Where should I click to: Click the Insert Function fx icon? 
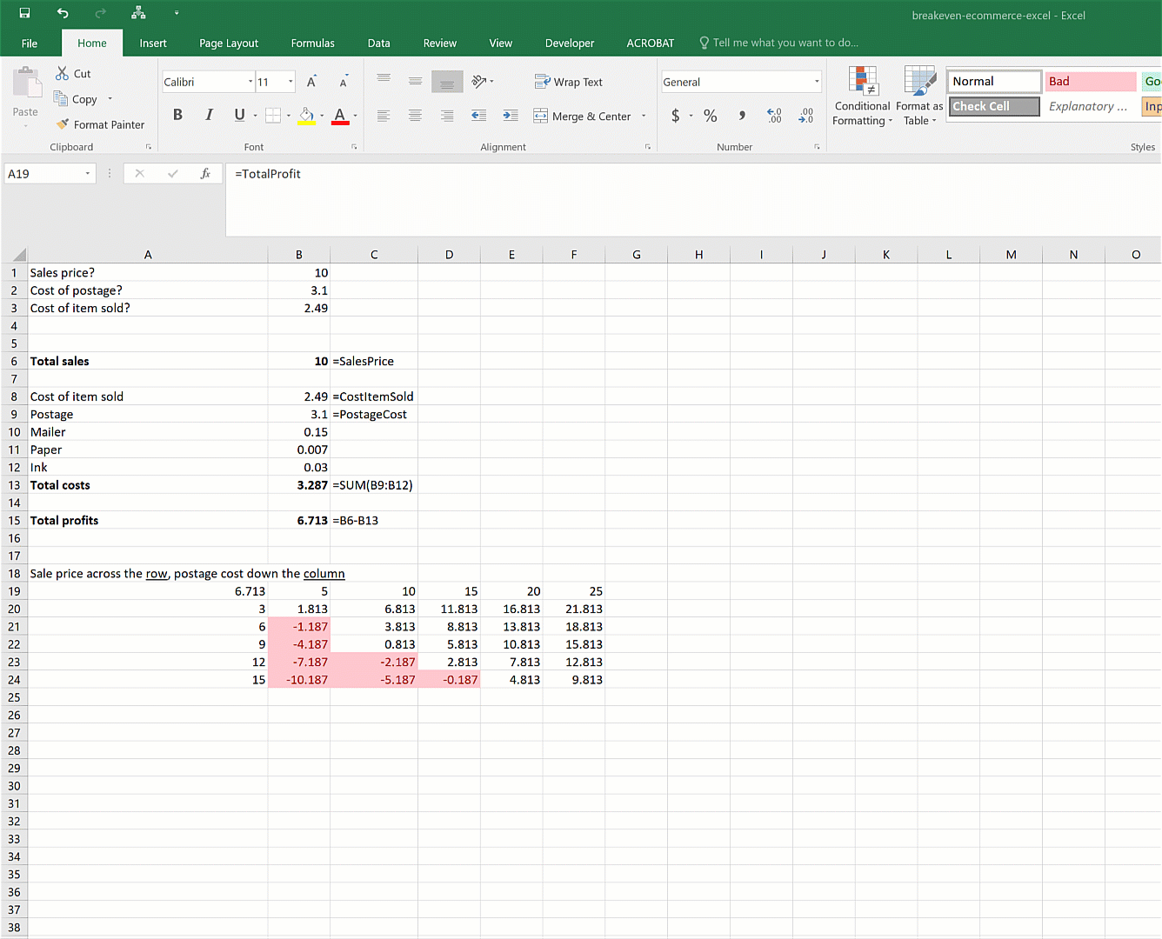pos(205,174)
